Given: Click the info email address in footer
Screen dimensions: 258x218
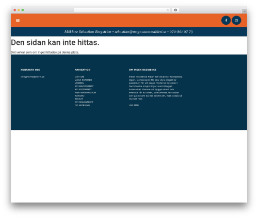Looking at the screenshot, I should [x=33, y=77].
